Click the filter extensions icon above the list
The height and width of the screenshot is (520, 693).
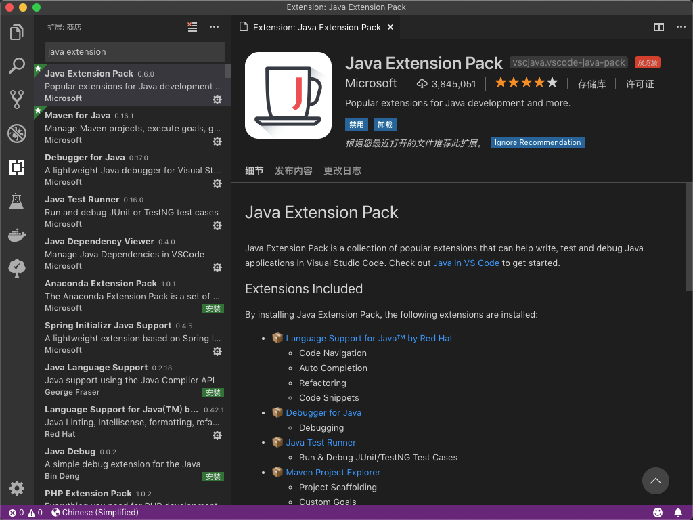pos(192,27)
